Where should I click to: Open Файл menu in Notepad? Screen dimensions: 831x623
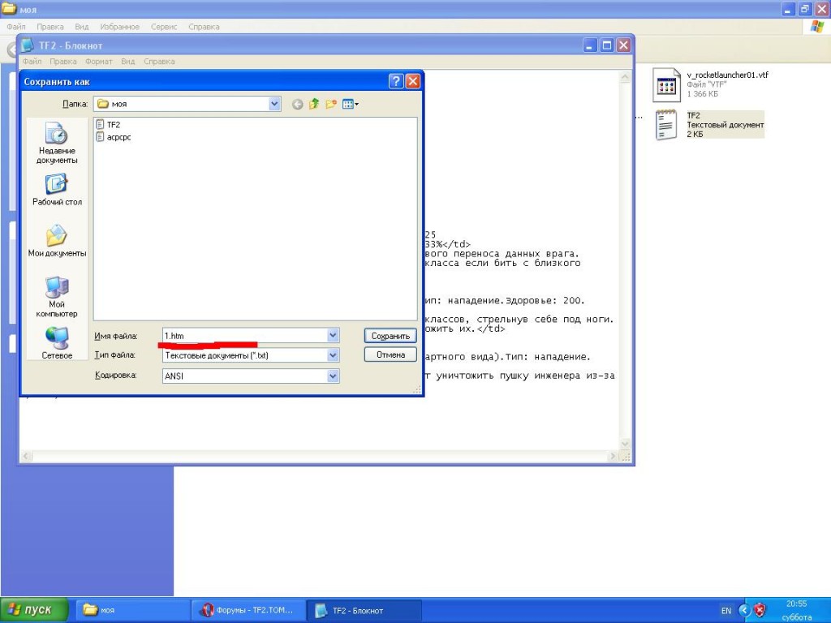(x=32, y=62)
